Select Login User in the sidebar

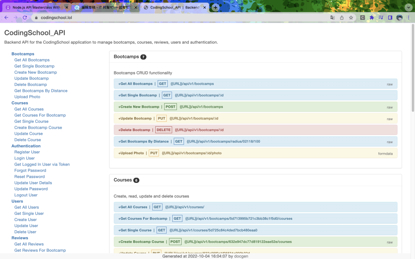[24, 158]
